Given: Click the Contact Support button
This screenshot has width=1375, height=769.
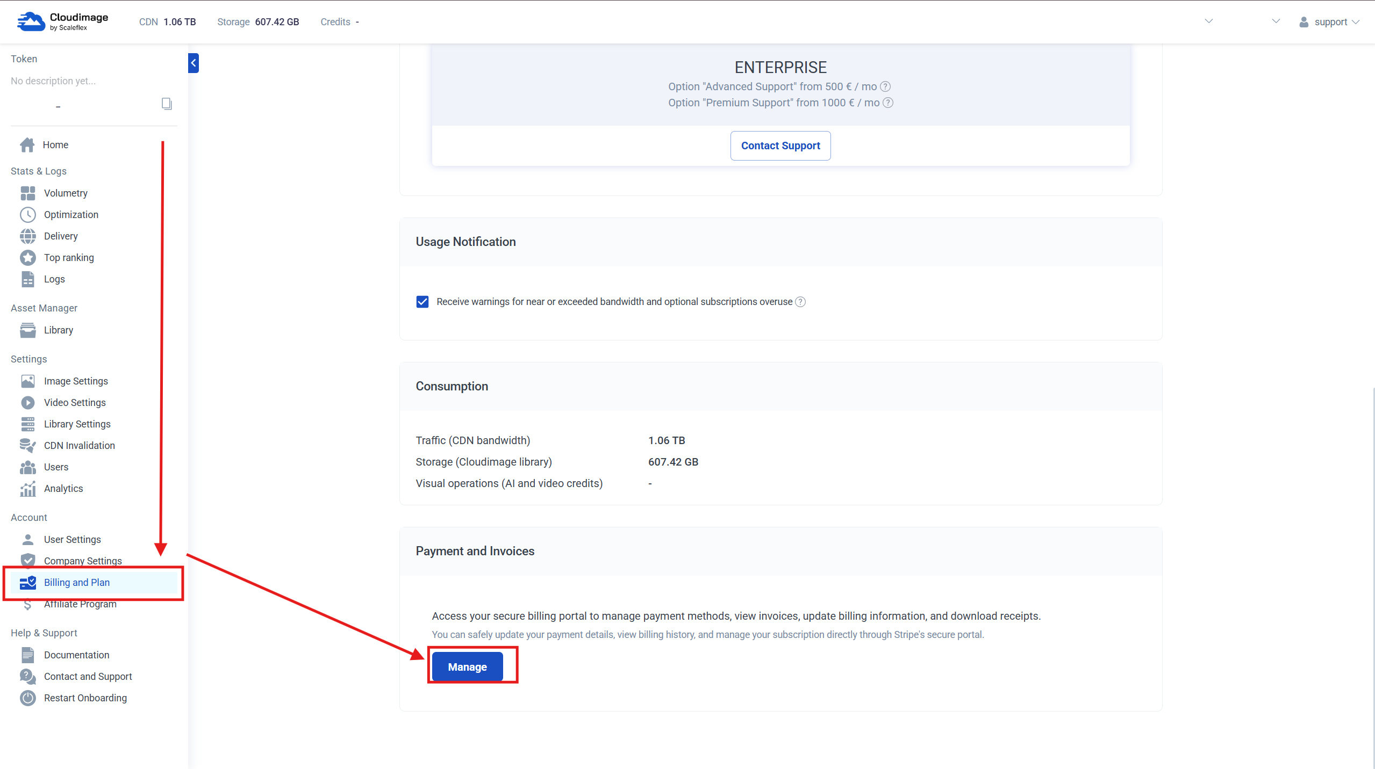Looking at the screenshot, I should point(780,146).
